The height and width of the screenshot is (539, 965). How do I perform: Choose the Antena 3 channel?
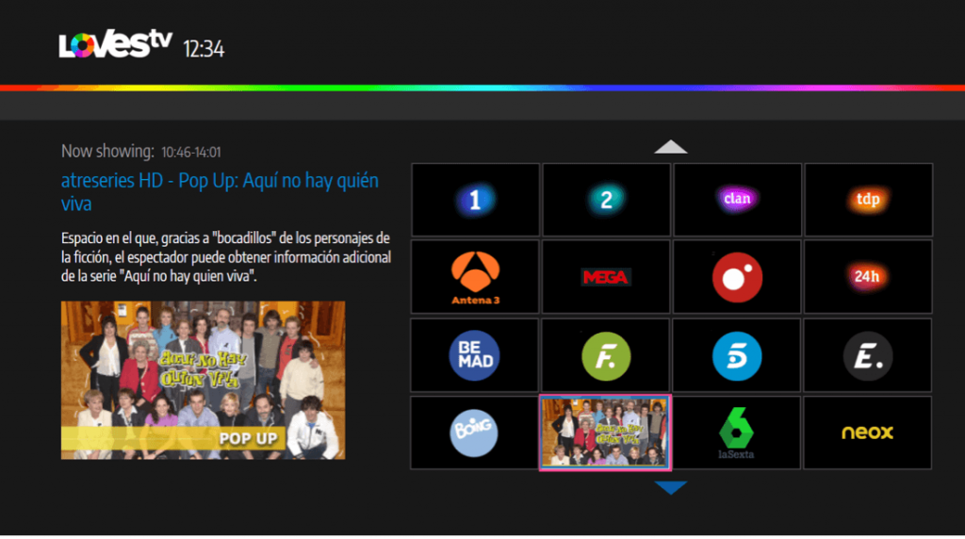pos(475,277)
